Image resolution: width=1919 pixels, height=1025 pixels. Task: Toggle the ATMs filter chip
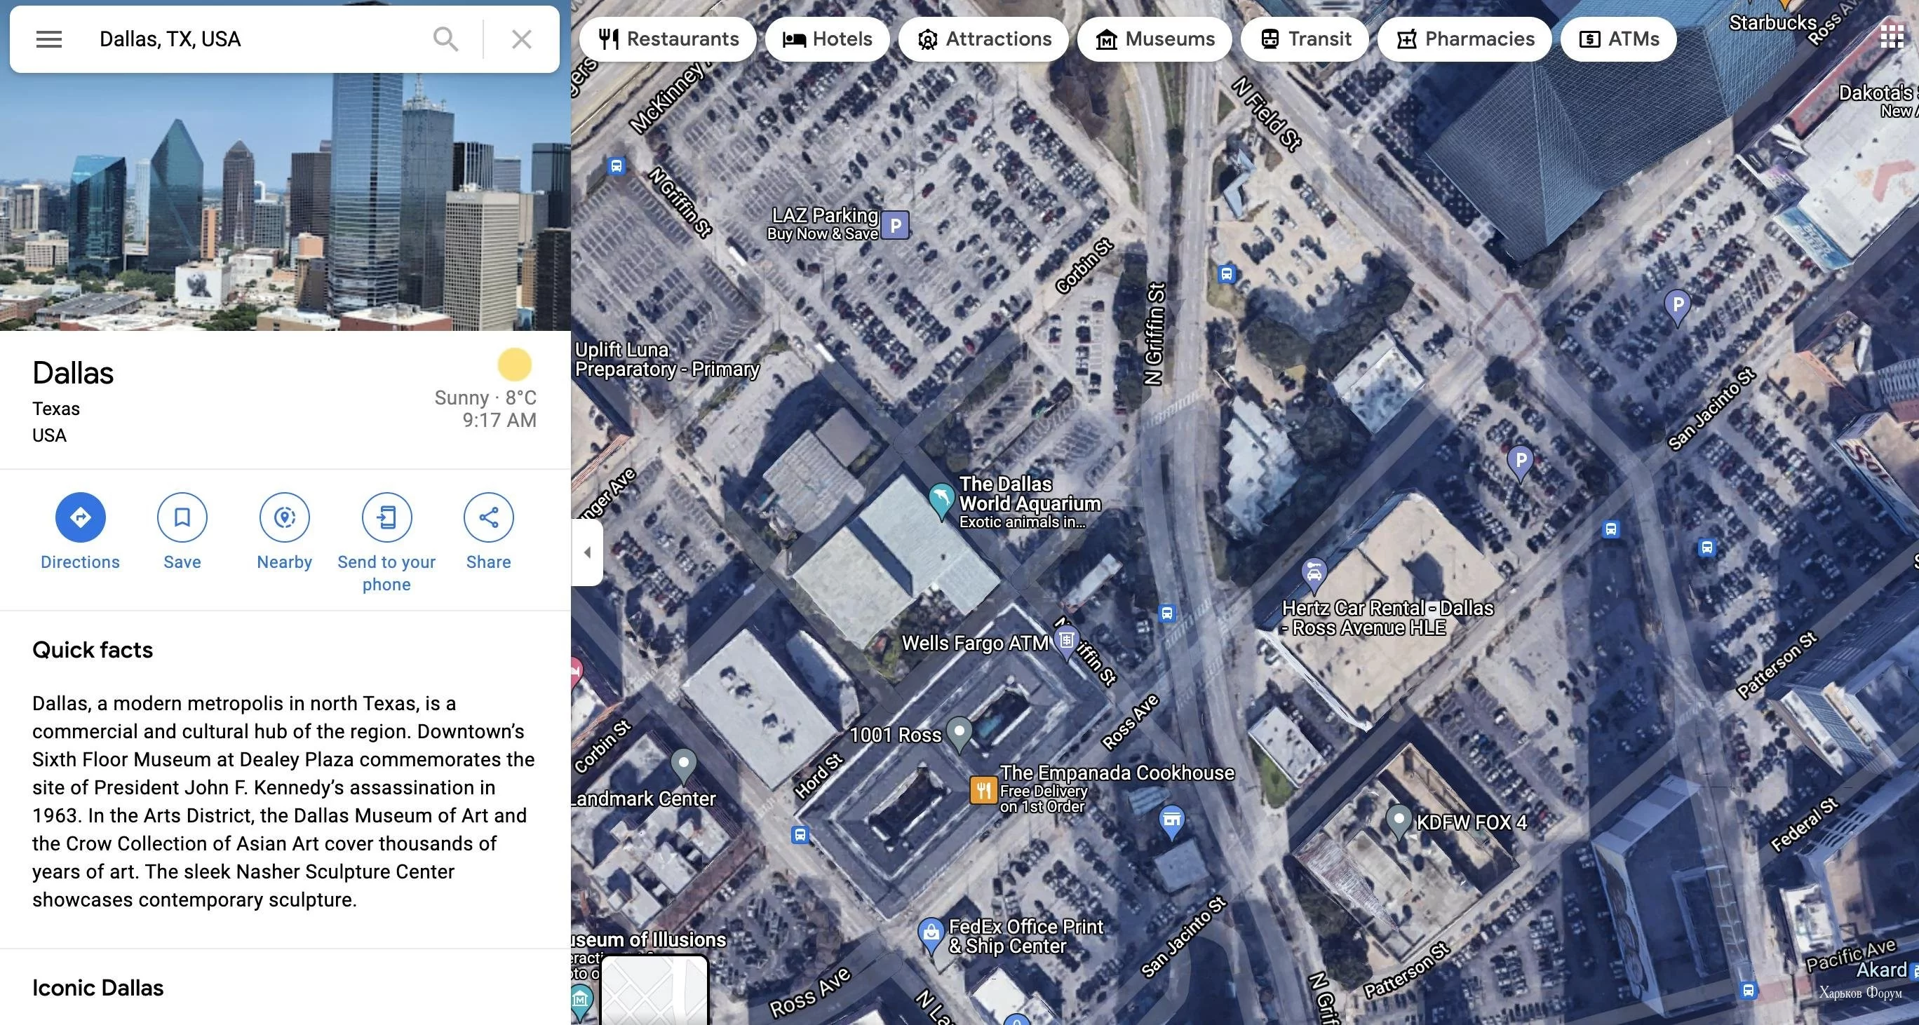pyautogui.click(x=1618, y=39)
